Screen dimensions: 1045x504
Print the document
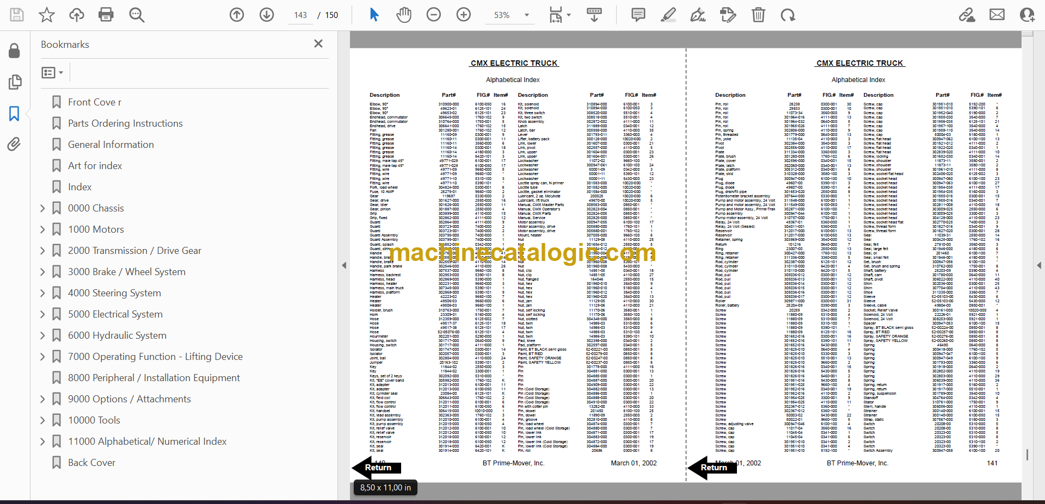click(106, 15)
